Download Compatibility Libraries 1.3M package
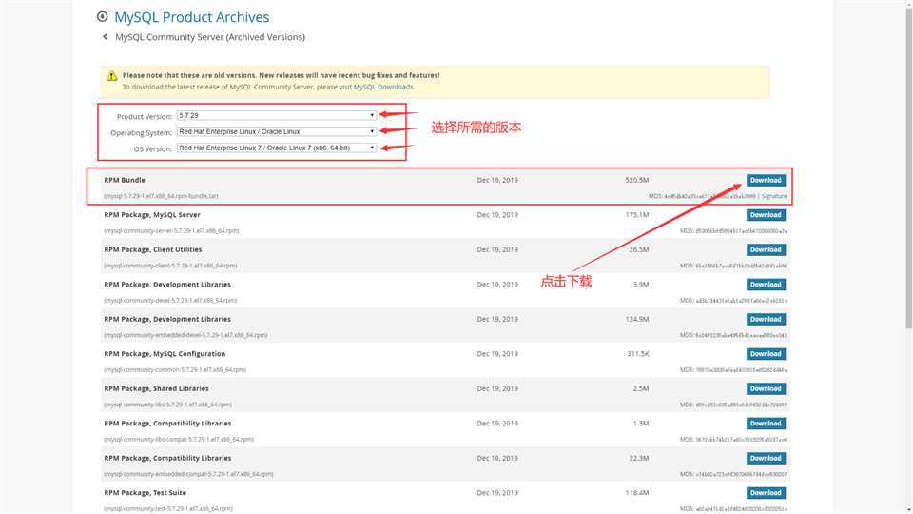The image size is (913, 514). pyautogui.click(x=766, y=423)
